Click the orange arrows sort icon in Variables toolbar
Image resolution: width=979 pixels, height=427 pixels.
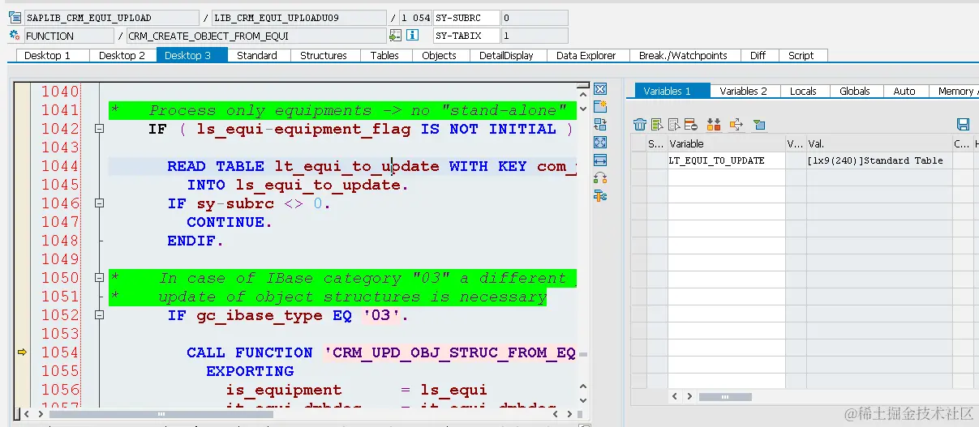coord(714,124)
